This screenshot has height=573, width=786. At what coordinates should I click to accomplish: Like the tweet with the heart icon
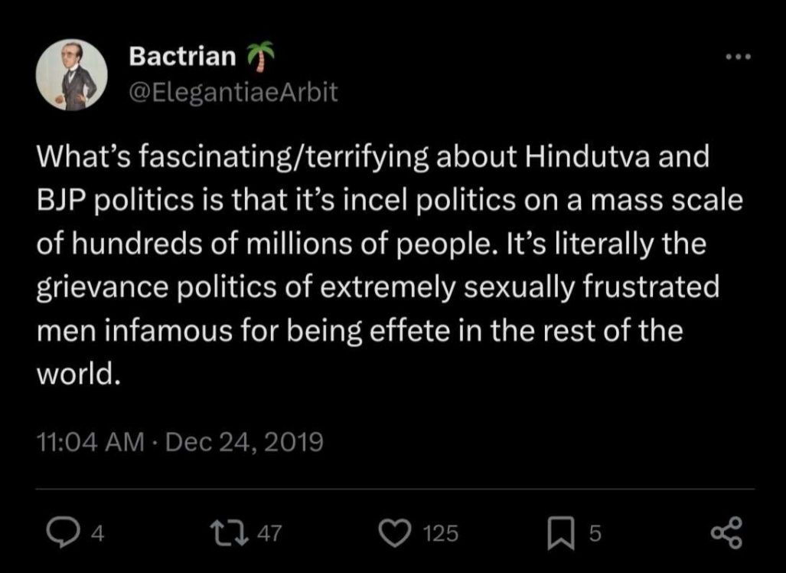click(x=397, y=532)
